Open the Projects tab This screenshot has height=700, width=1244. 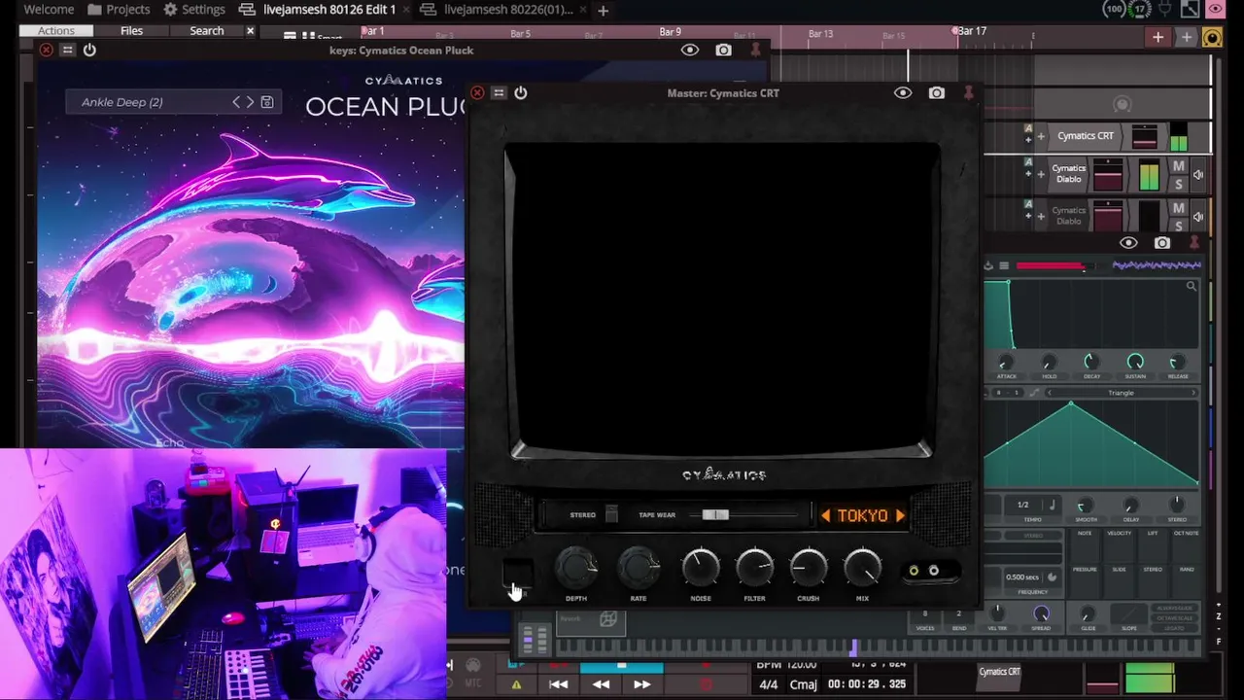click(119, 10)
